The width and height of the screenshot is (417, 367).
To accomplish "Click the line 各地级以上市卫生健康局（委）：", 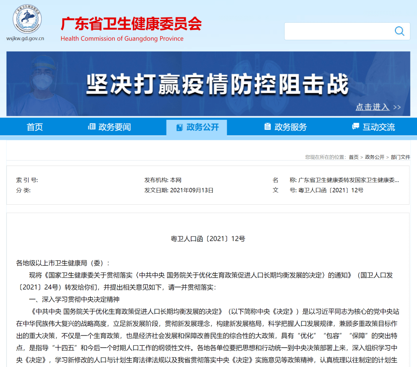I will (63, 263).
